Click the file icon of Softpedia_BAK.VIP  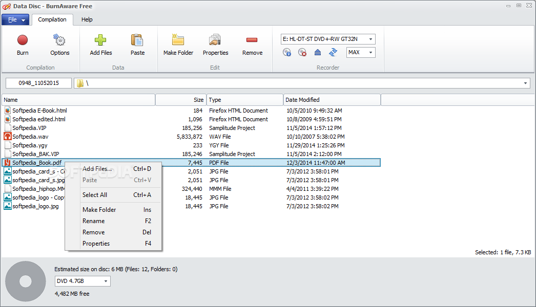pyautogui.click(x=8, y=153)
